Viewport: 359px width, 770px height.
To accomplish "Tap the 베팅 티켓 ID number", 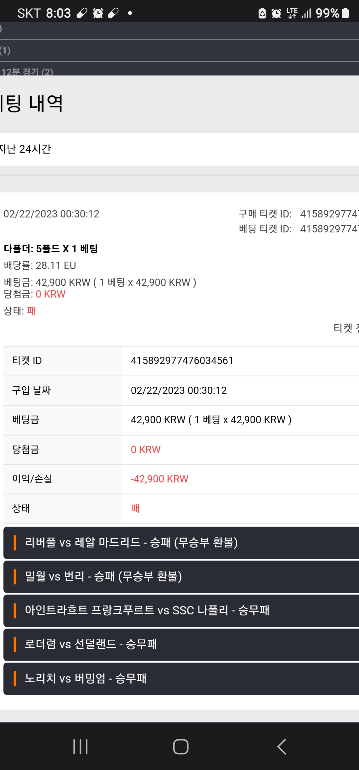I will pyautogui.click(x=329, y=229).
